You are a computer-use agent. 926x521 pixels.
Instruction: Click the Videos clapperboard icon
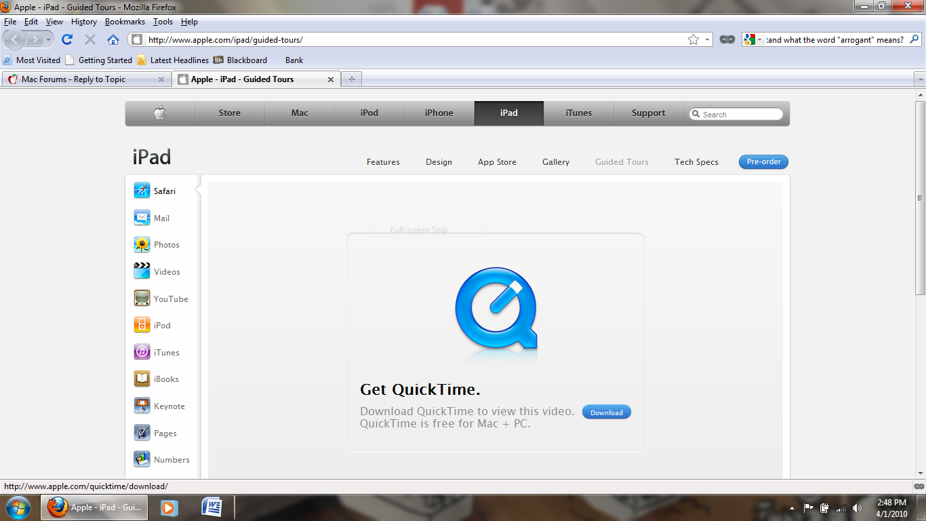click(x=142, y=271)
